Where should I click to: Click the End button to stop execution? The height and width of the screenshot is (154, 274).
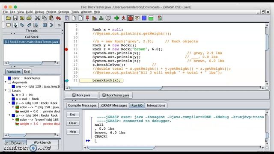pos(73,115)
